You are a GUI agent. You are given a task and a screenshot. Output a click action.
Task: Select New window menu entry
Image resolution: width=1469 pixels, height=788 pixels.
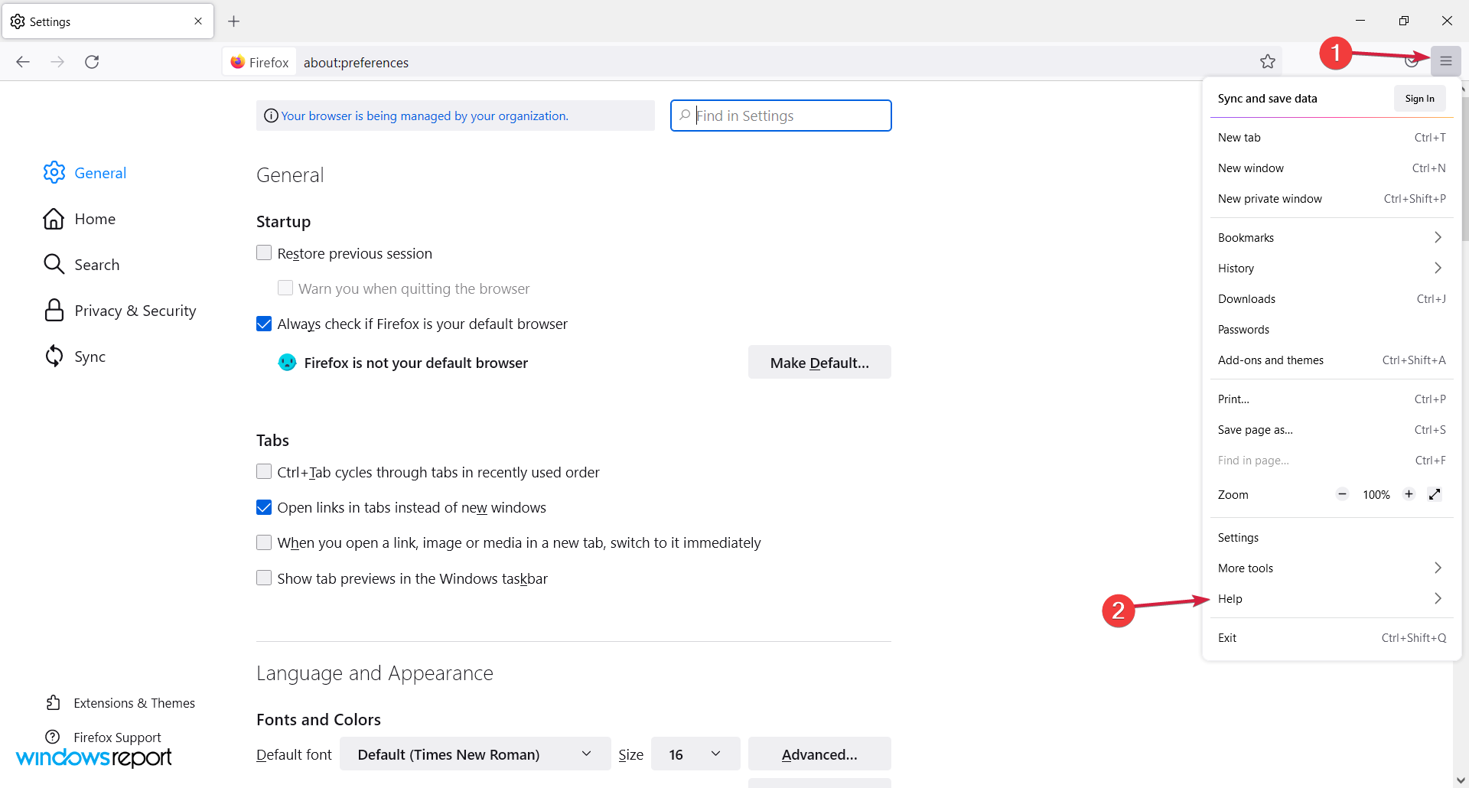tap(1331, 168)
